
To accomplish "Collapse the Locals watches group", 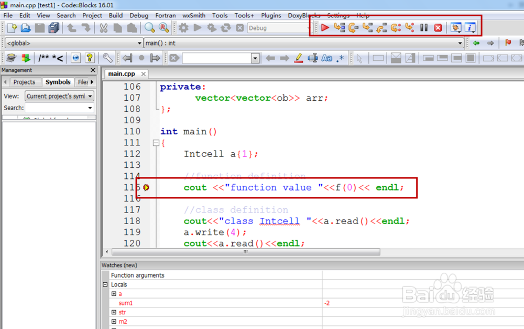I will pos(105,284).
